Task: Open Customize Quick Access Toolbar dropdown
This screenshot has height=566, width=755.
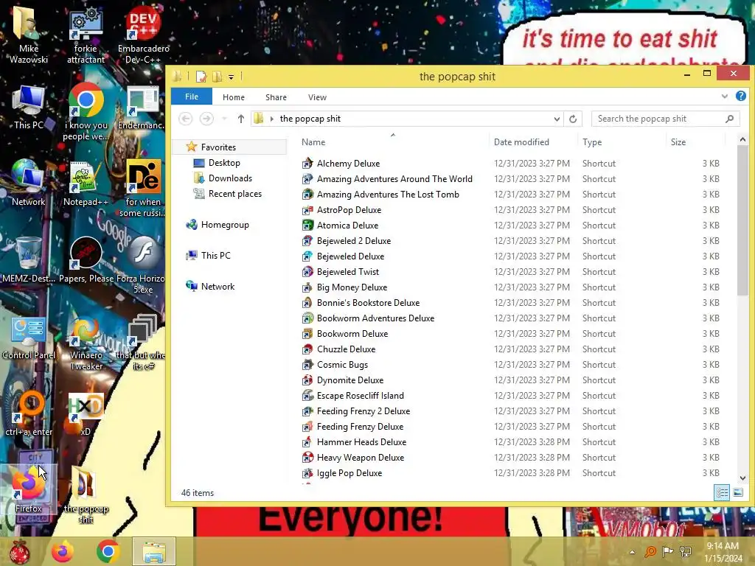Action: (231, 77)
